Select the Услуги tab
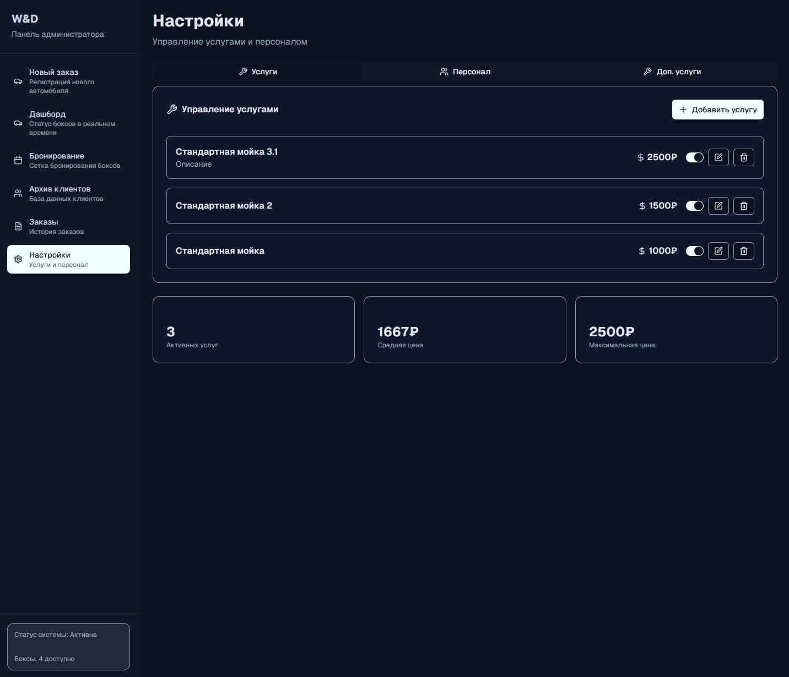789x677 pixels. point(257,72)
